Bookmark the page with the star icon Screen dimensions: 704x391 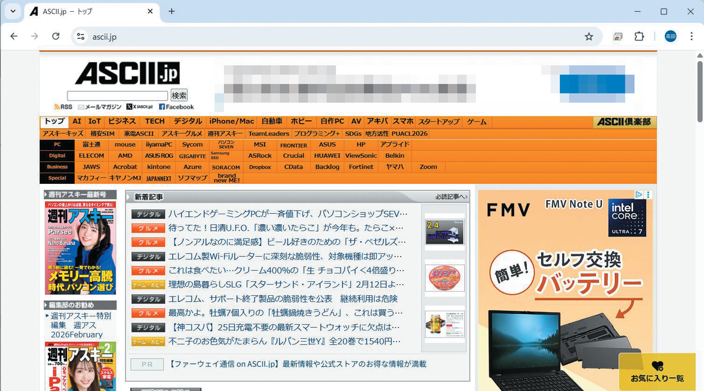[x=588, y=36]
